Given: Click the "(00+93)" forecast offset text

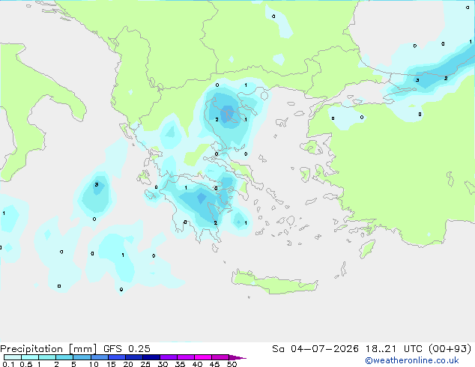Looking at the screenshot, I should click(x=450, y=349).
